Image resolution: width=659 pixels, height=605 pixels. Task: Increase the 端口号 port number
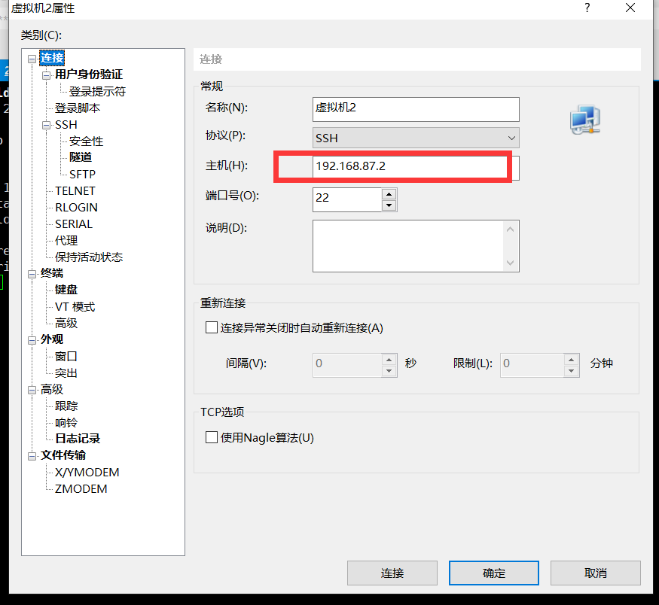tap(389, 194)
